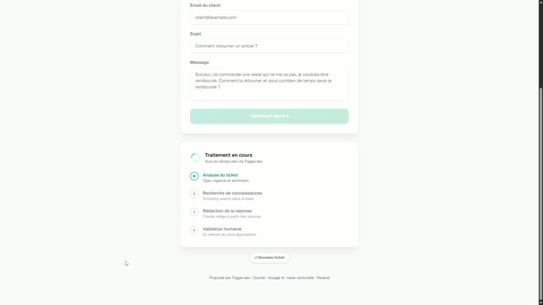The height and width of the screenshot is (305, 543).
Task: Click the Analyse du ticket step label
Action: tap(220, 175)
